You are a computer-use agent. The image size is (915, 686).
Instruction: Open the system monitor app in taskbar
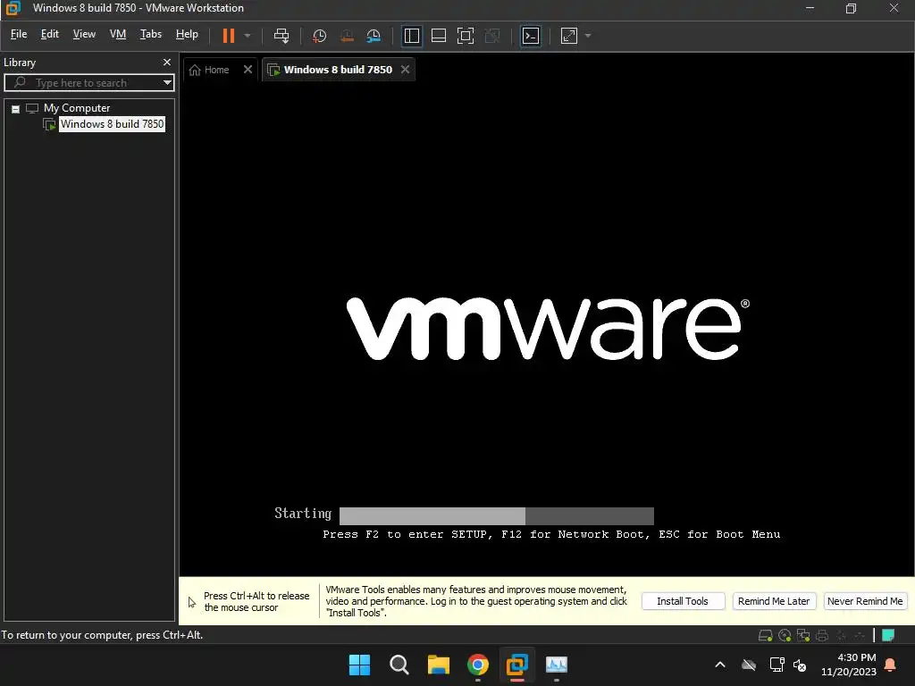click(557, 665)
